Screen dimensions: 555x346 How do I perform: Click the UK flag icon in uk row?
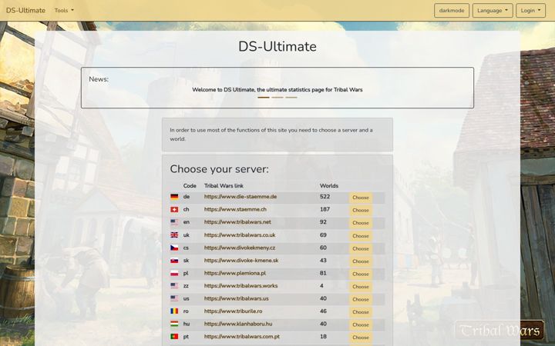174,235
